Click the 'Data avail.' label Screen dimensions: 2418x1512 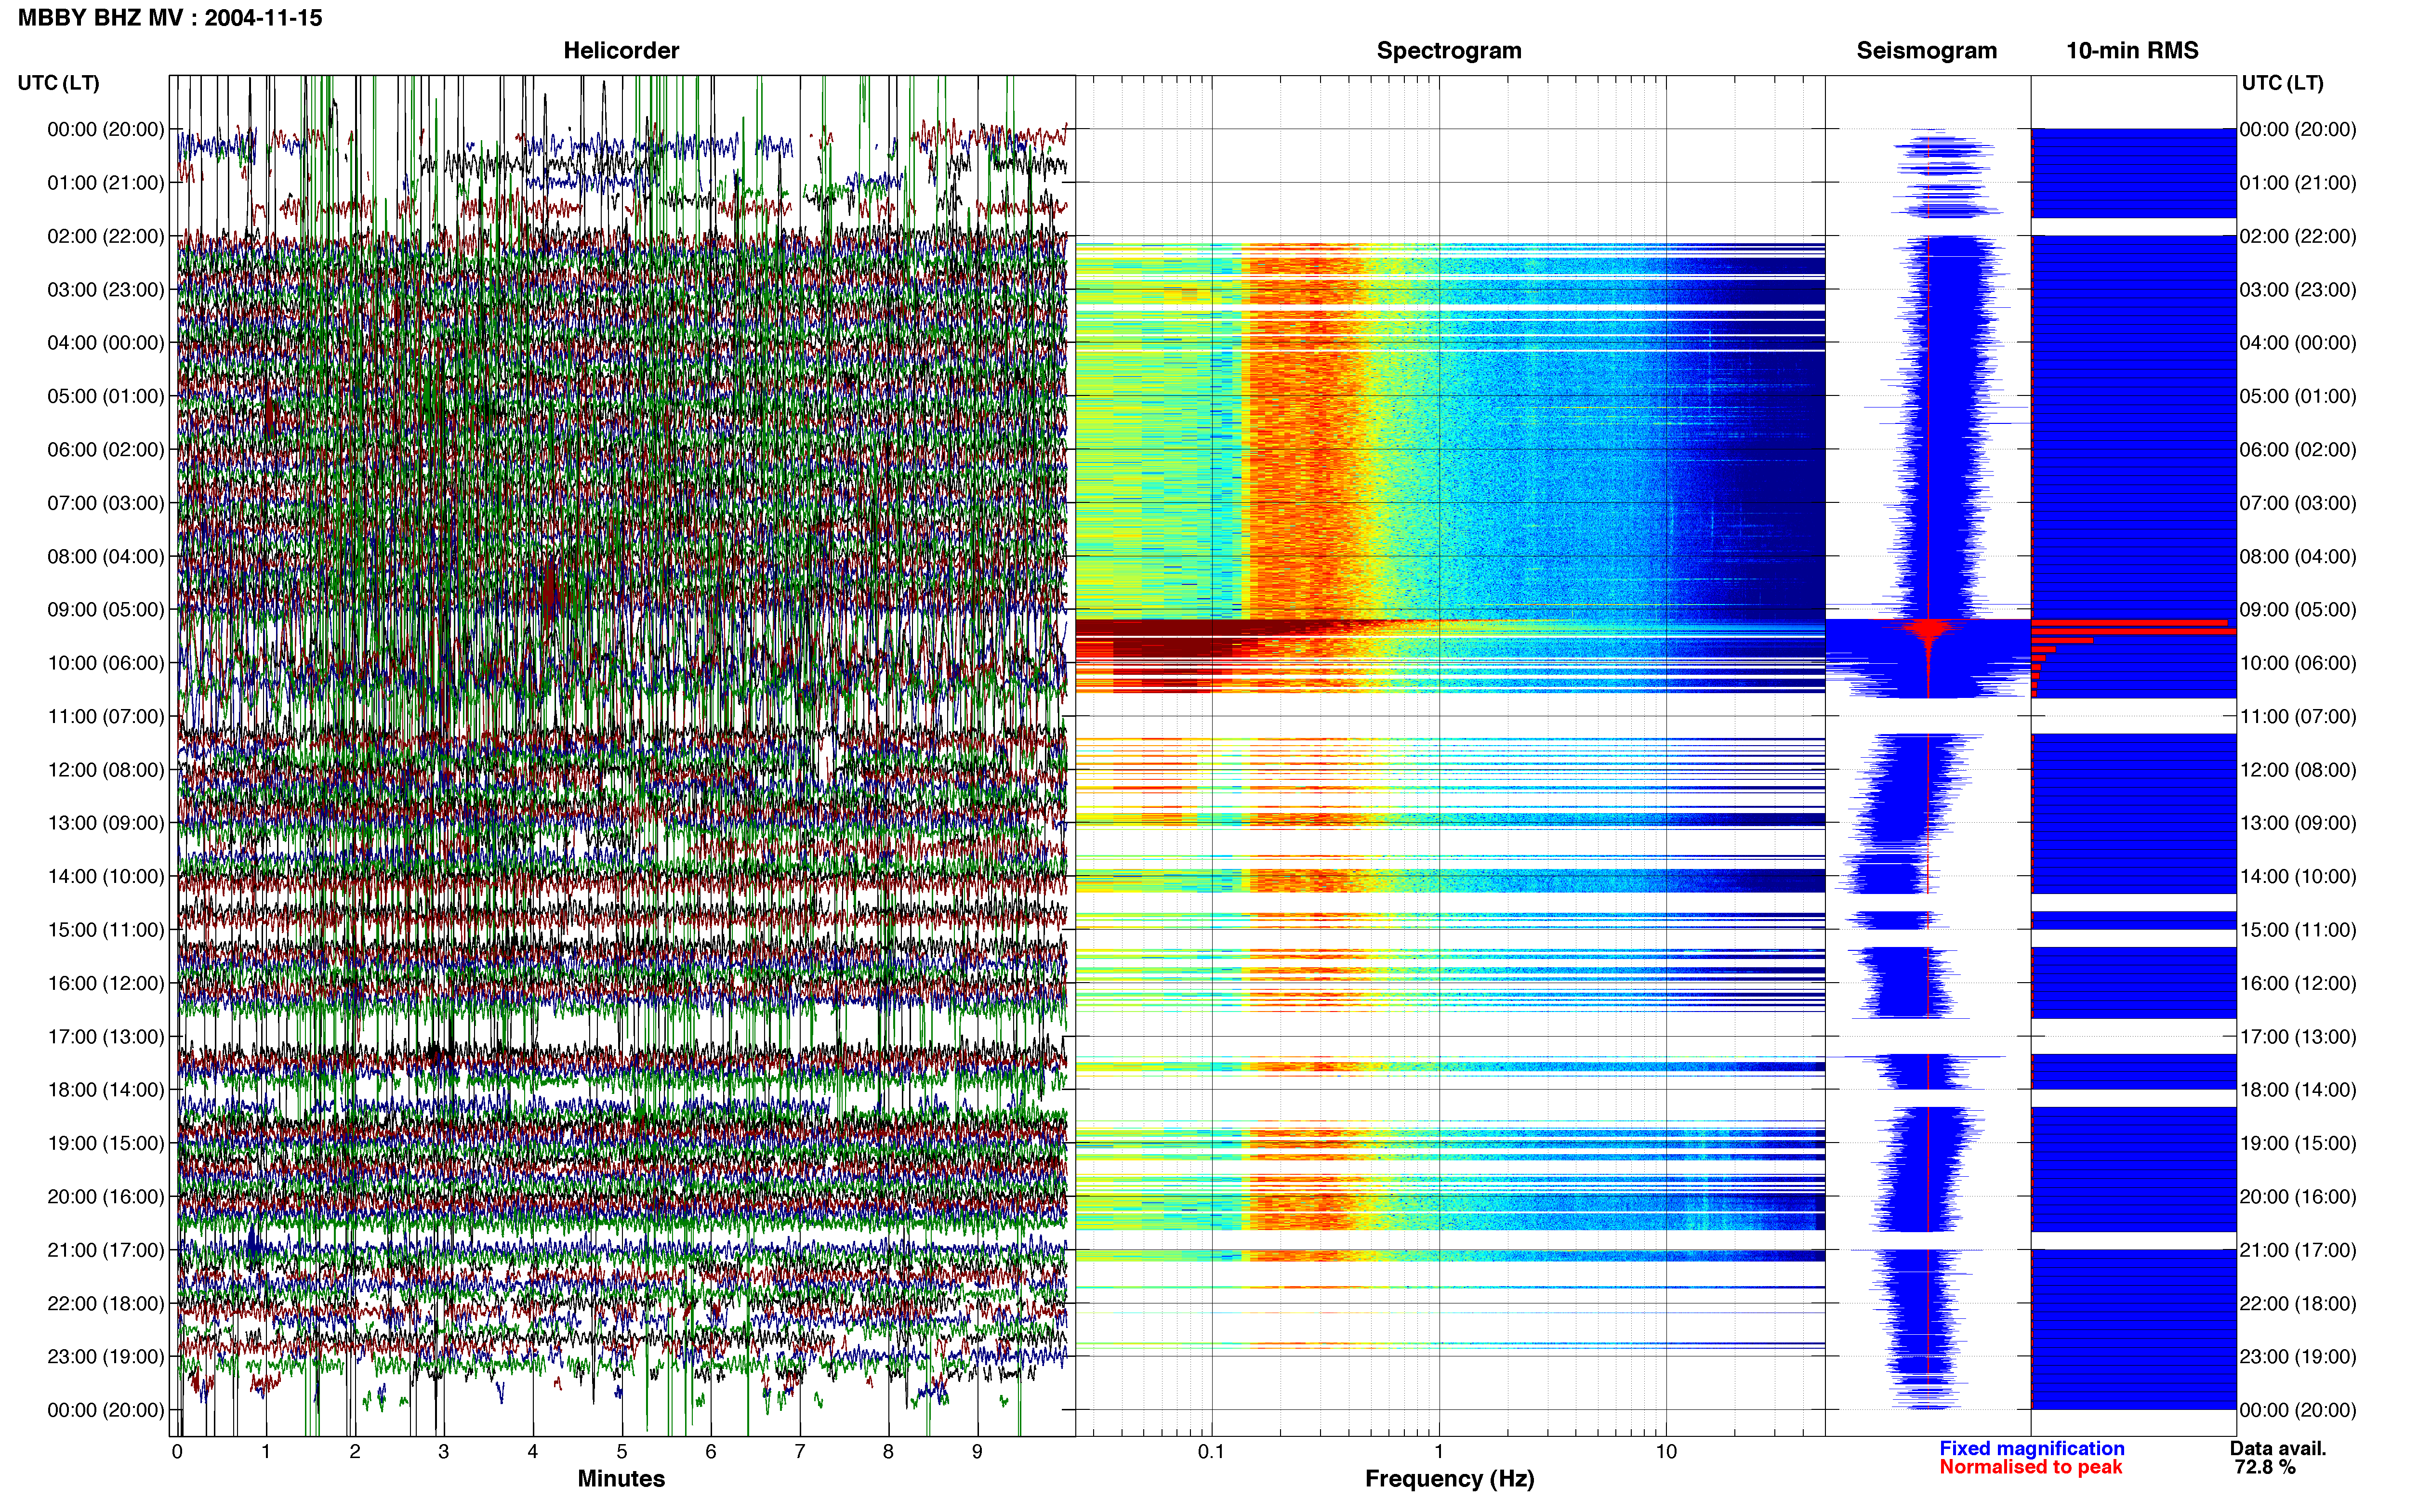[x=2278, y=1448]
